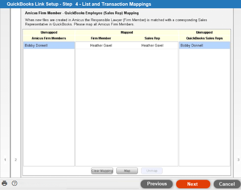Cancel the QuickBooks Link Setup
This screenshot has height=190, width=241.
[227, 184]
